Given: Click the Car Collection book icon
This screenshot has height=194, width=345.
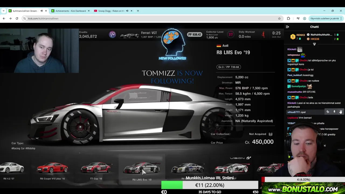Looking at the screenshot, I should [271, 134].
